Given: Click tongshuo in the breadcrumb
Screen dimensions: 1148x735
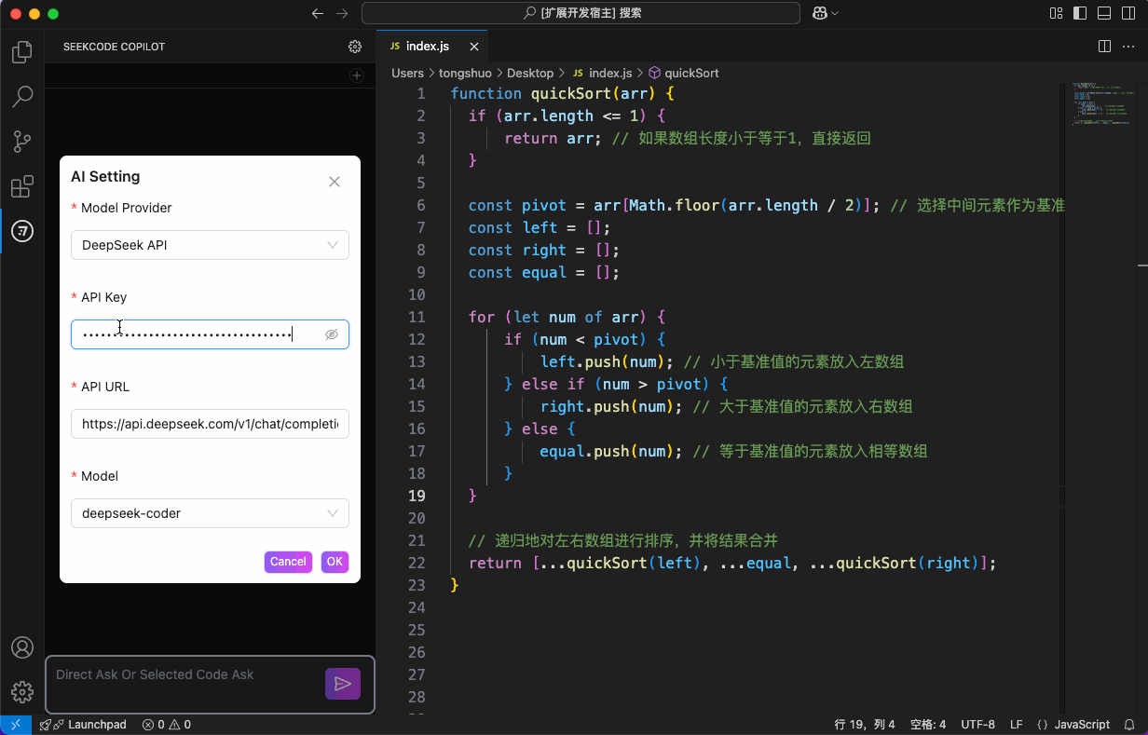Looking at the screenshot, I should click(465, 73).
